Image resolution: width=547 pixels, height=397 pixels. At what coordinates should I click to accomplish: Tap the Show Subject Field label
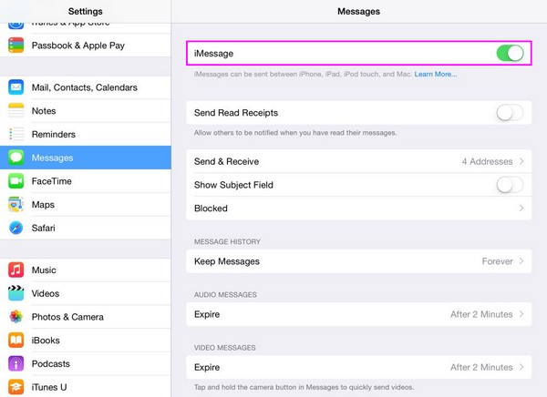coord(233,185)
